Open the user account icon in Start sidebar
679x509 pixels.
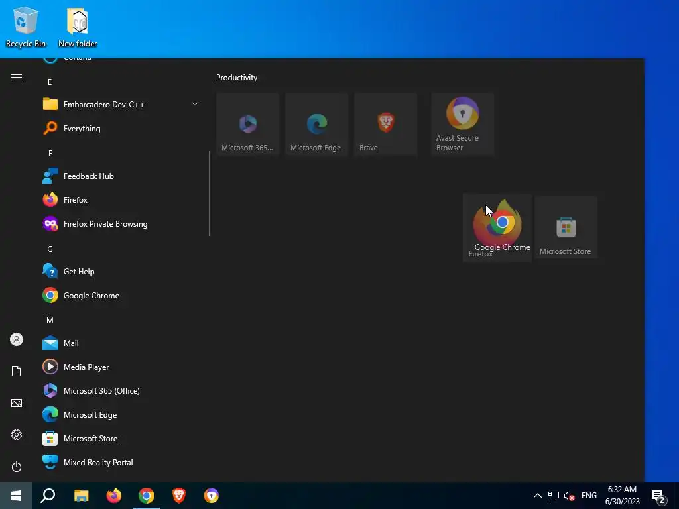[17, 339]
